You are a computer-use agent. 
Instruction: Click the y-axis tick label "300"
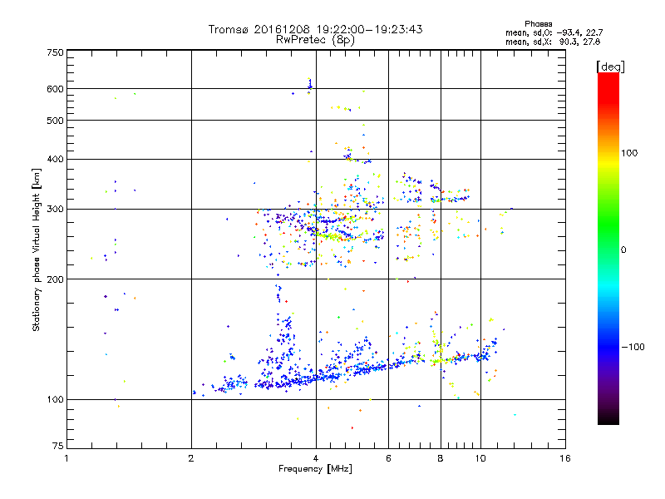pyautogui.click(x=55, y=210)
